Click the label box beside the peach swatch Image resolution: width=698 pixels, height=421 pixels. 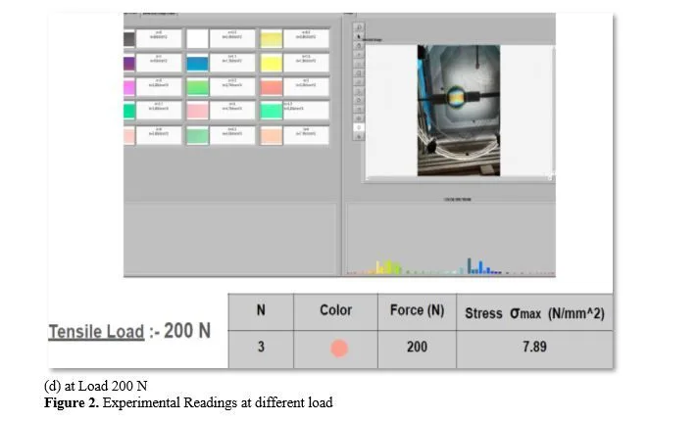click(306, 135)
